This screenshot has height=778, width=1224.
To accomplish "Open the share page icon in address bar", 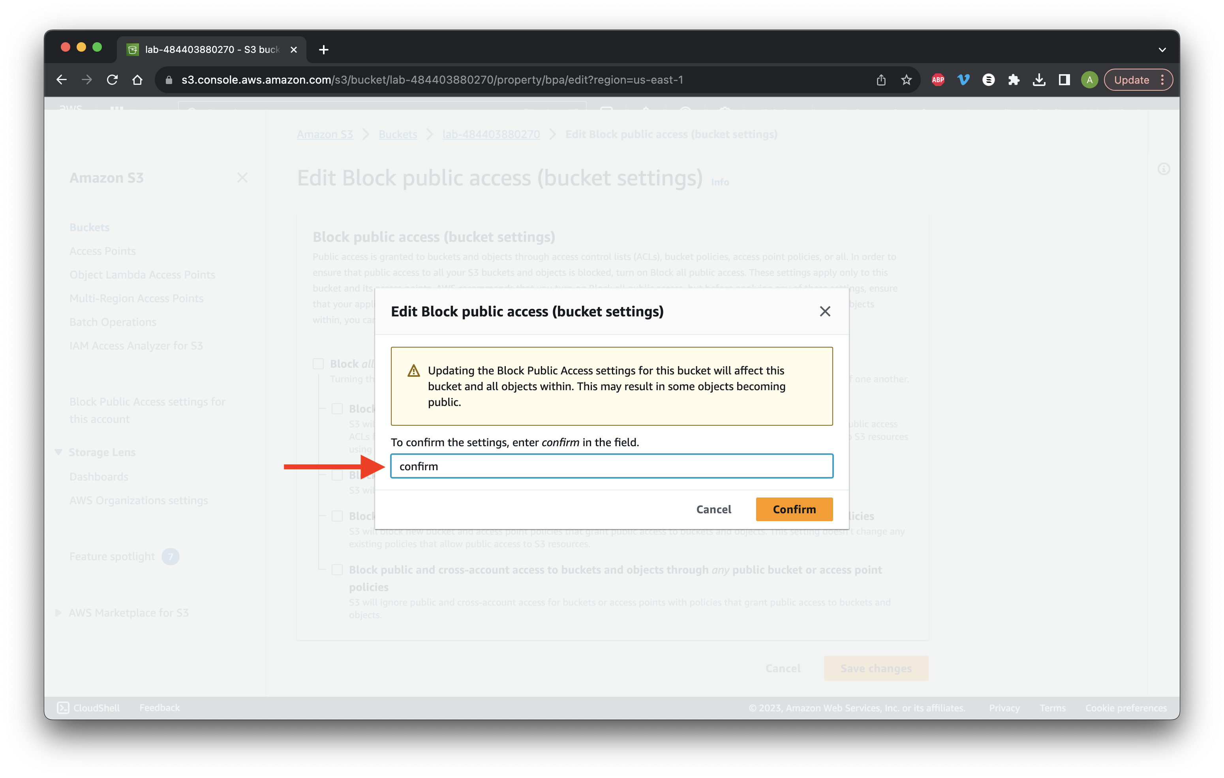I will (x=881, y=80).
